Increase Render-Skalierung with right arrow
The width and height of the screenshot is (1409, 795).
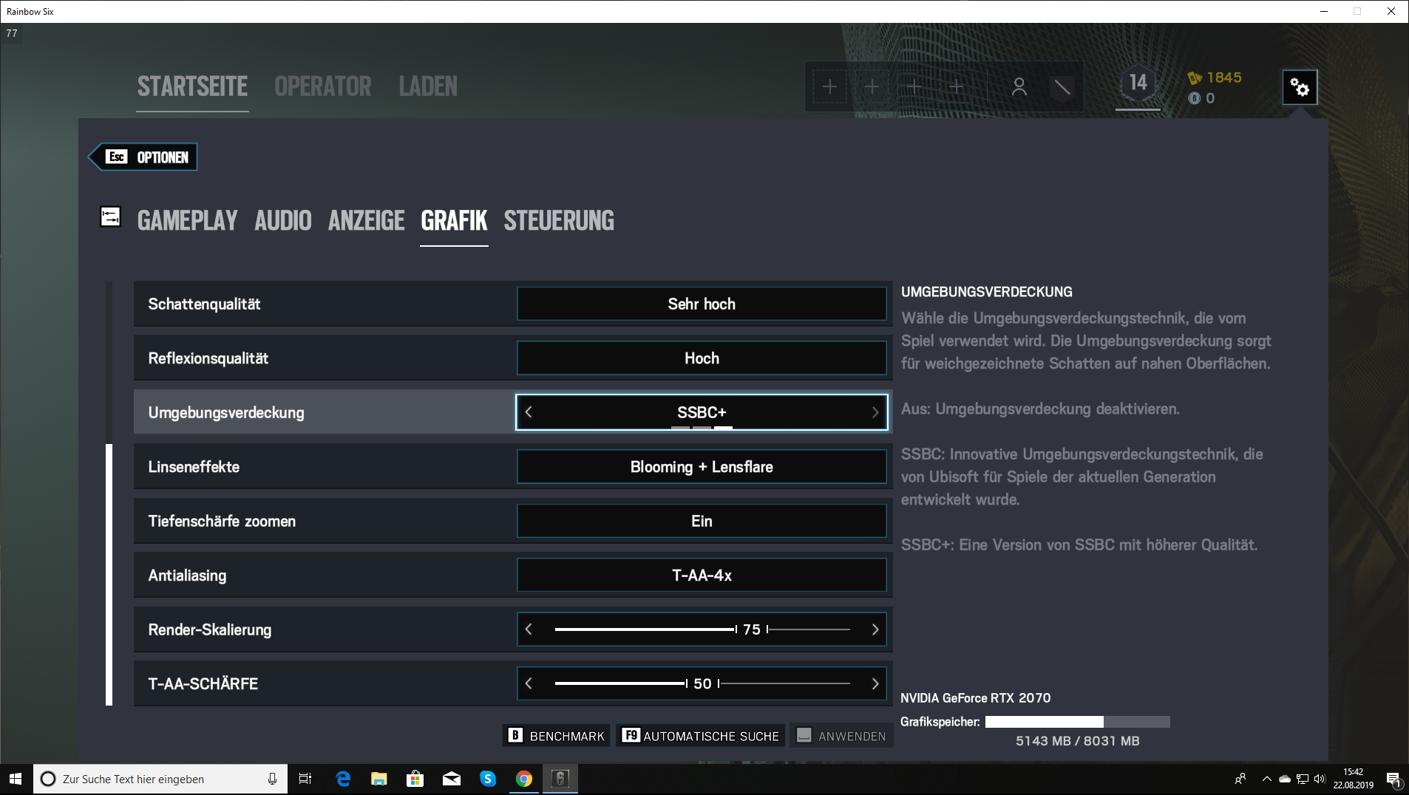(875, 629)
